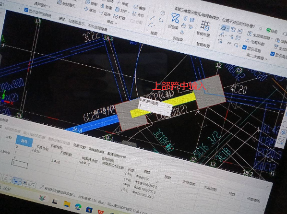
Task: Click the search magnifier icon in title bar
Action: pyautogui.click(x=261, y=28)
